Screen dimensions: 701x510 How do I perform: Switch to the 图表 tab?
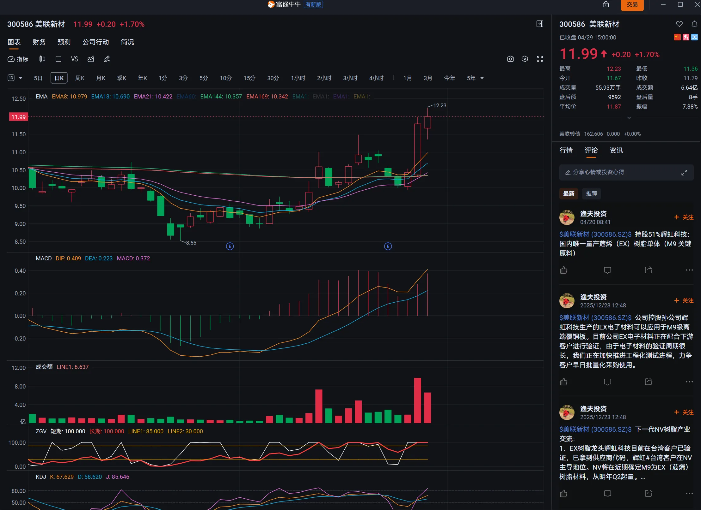14,42
